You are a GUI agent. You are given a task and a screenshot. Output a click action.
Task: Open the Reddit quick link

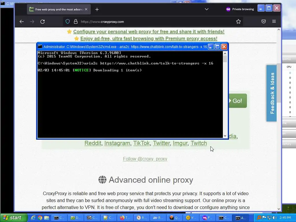tap(93, 143)
